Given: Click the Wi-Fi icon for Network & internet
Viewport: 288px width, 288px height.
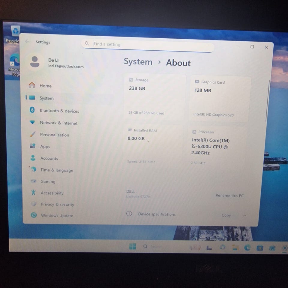Looking at the screenshot, I should tap(32, 122).
